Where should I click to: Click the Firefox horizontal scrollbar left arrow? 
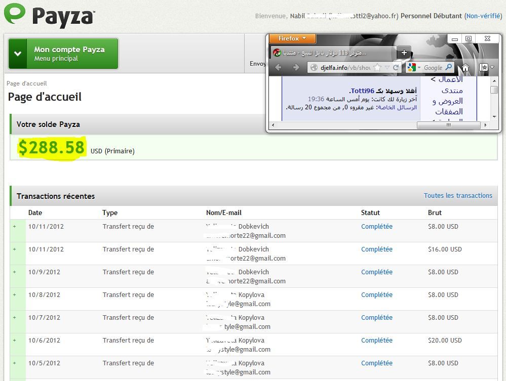click(273, 125)
